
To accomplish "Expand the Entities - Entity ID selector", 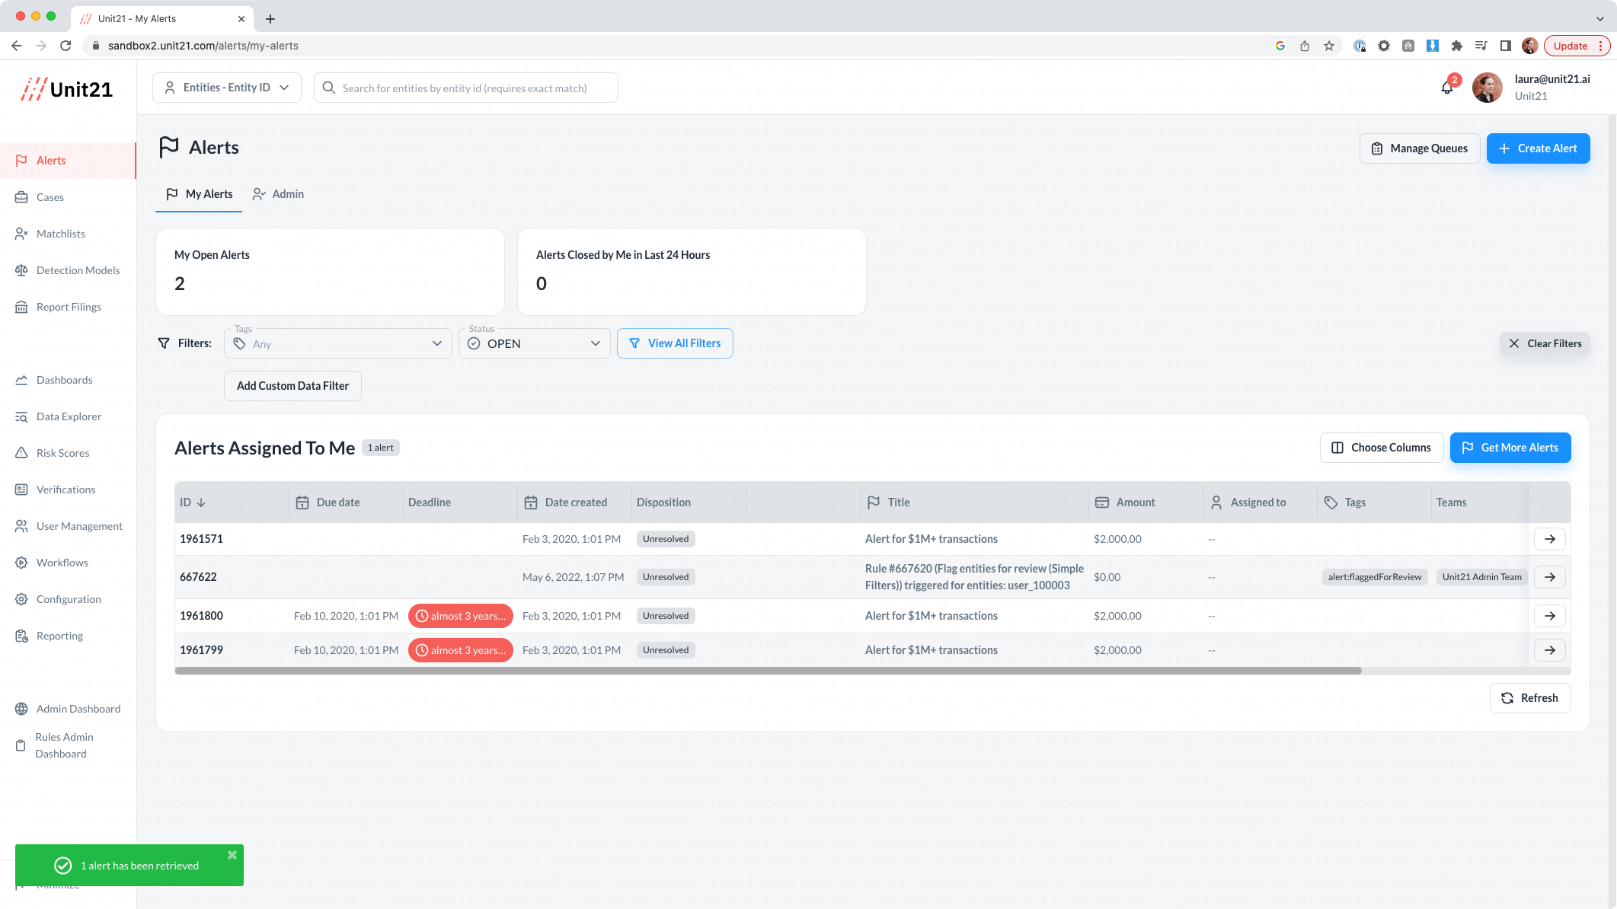I will click(x=227, y=88).
